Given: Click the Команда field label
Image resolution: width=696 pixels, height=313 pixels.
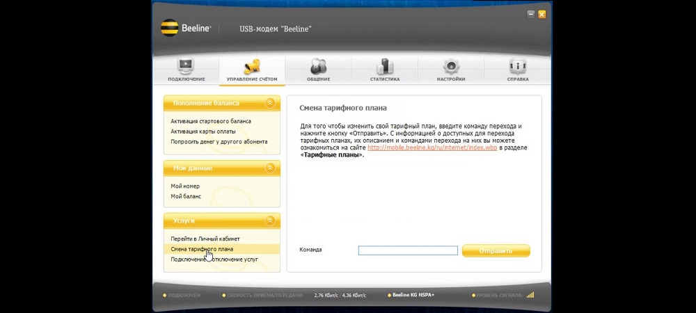Looking at the screenshot, I should point(310,250).
